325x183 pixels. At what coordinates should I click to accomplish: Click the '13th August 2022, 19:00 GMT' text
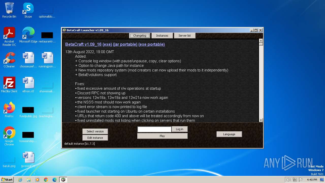(90, 52)
